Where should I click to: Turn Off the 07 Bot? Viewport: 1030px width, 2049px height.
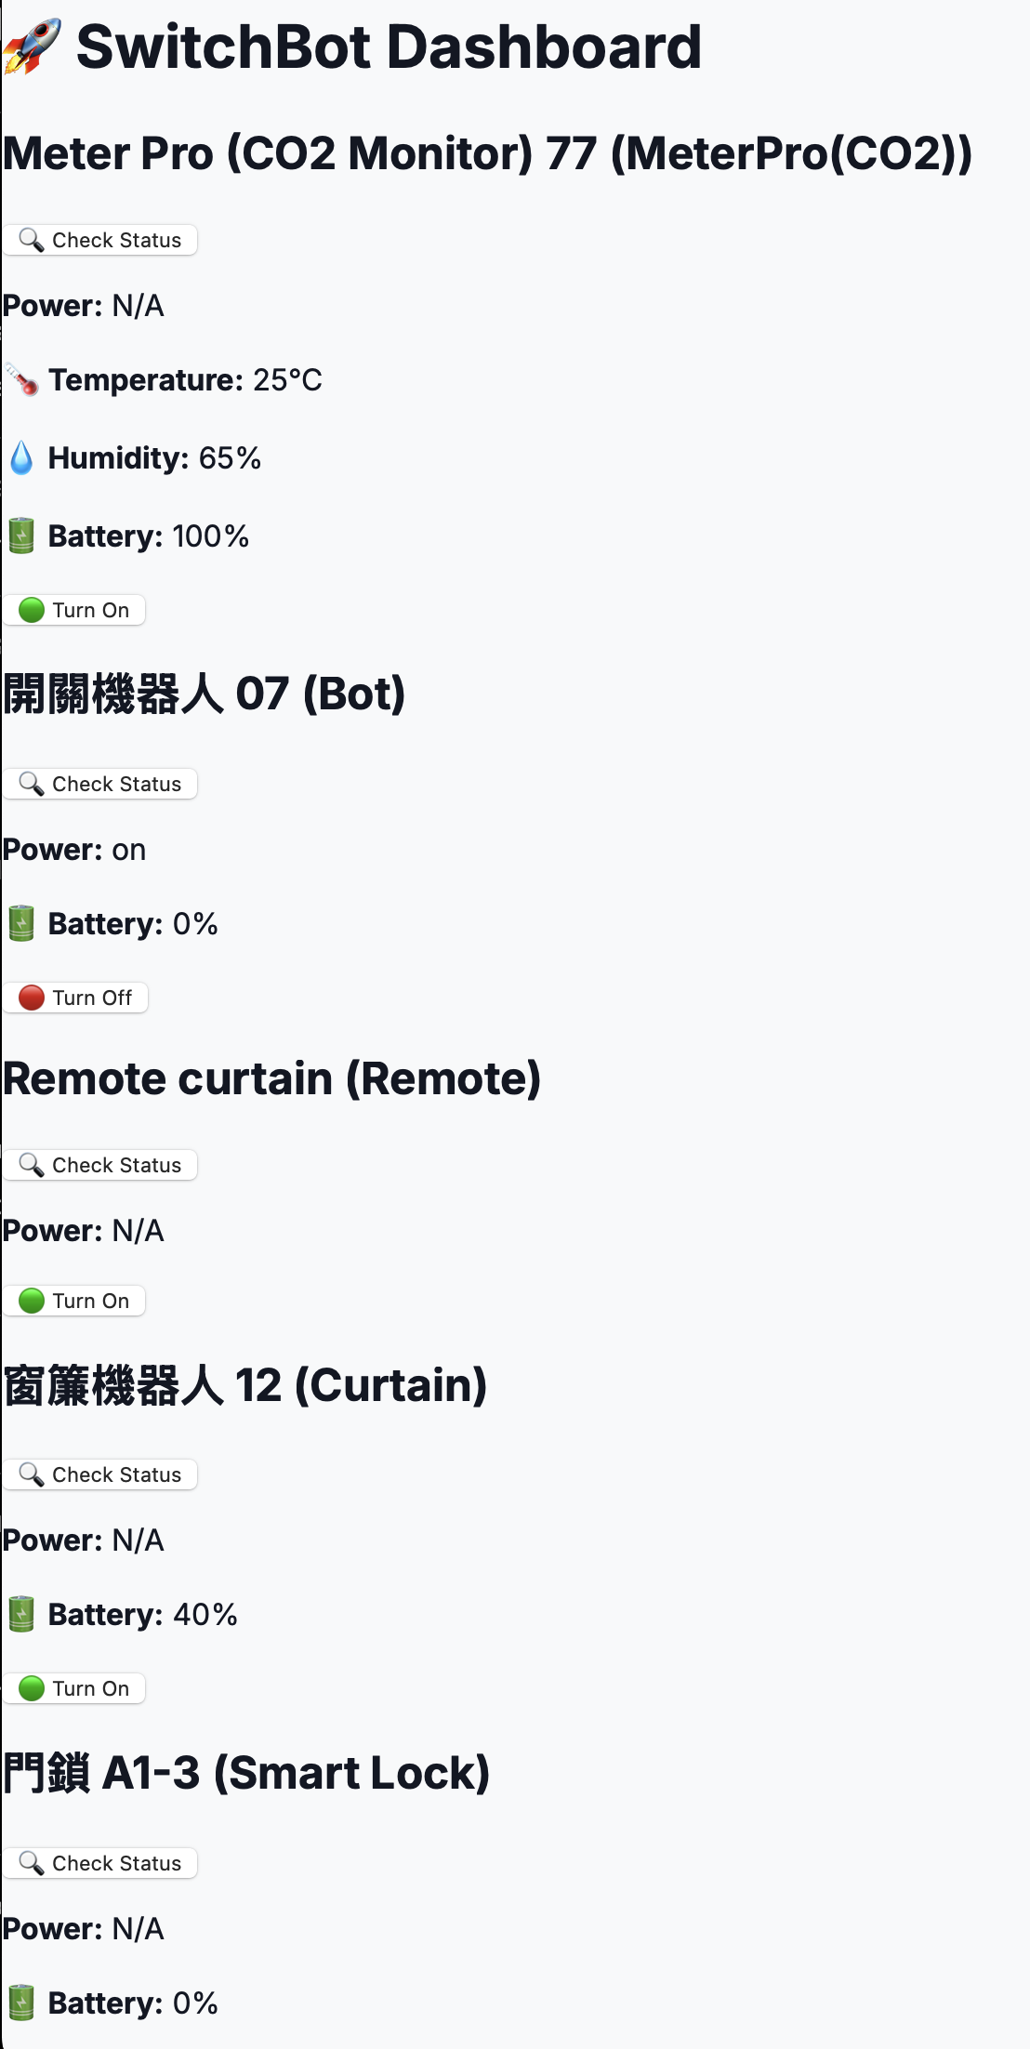(75, 998)
